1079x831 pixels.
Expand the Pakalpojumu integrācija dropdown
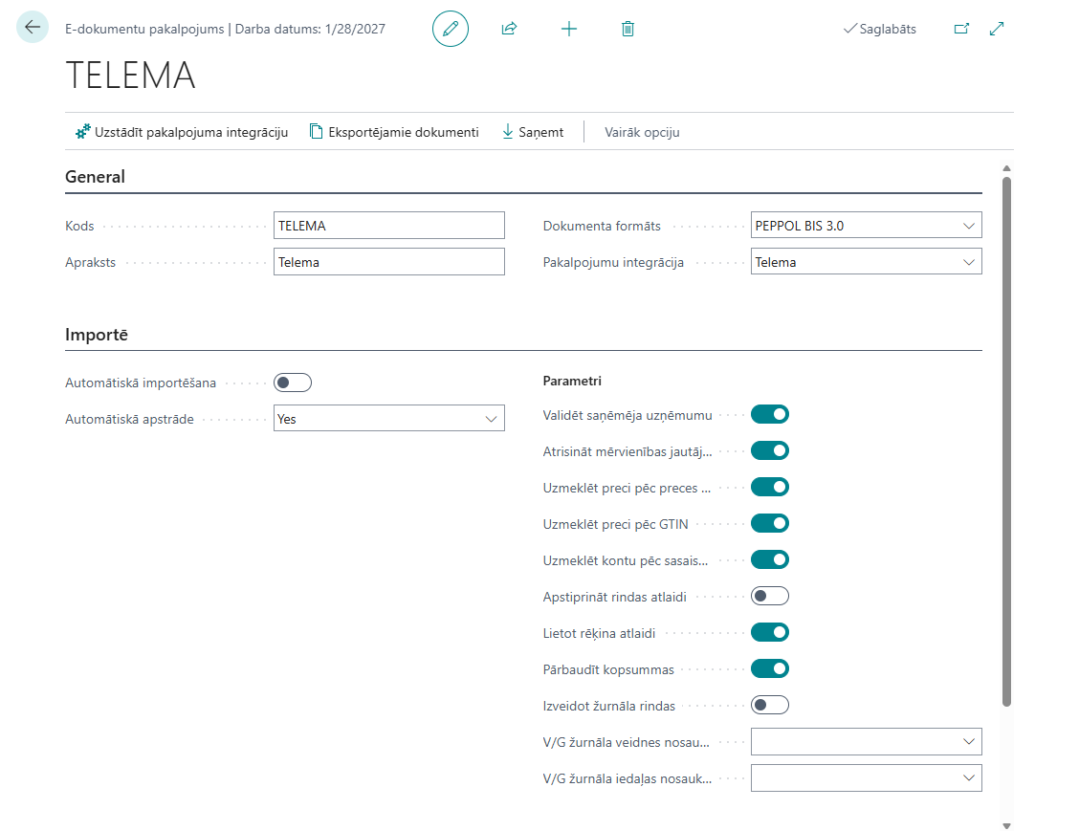866,262
